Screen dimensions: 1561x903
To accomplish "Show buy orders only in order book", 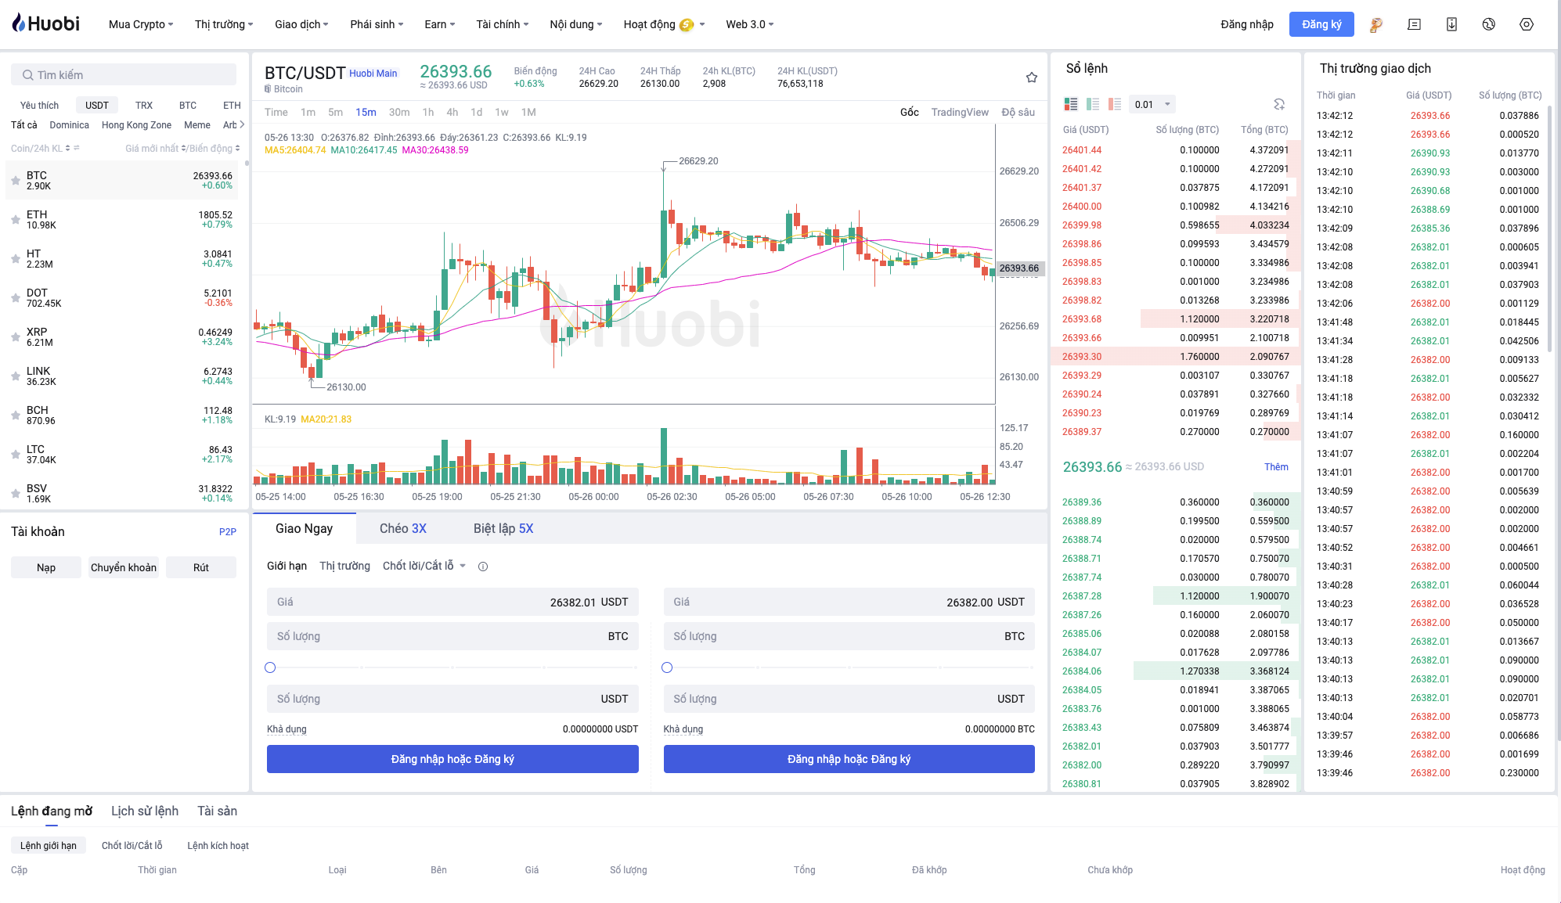I will (1093, 104).
